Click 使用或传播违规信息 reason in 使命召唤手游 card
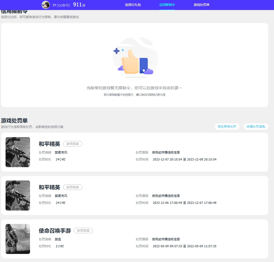The image size is (274, 262). click(166, 239)
